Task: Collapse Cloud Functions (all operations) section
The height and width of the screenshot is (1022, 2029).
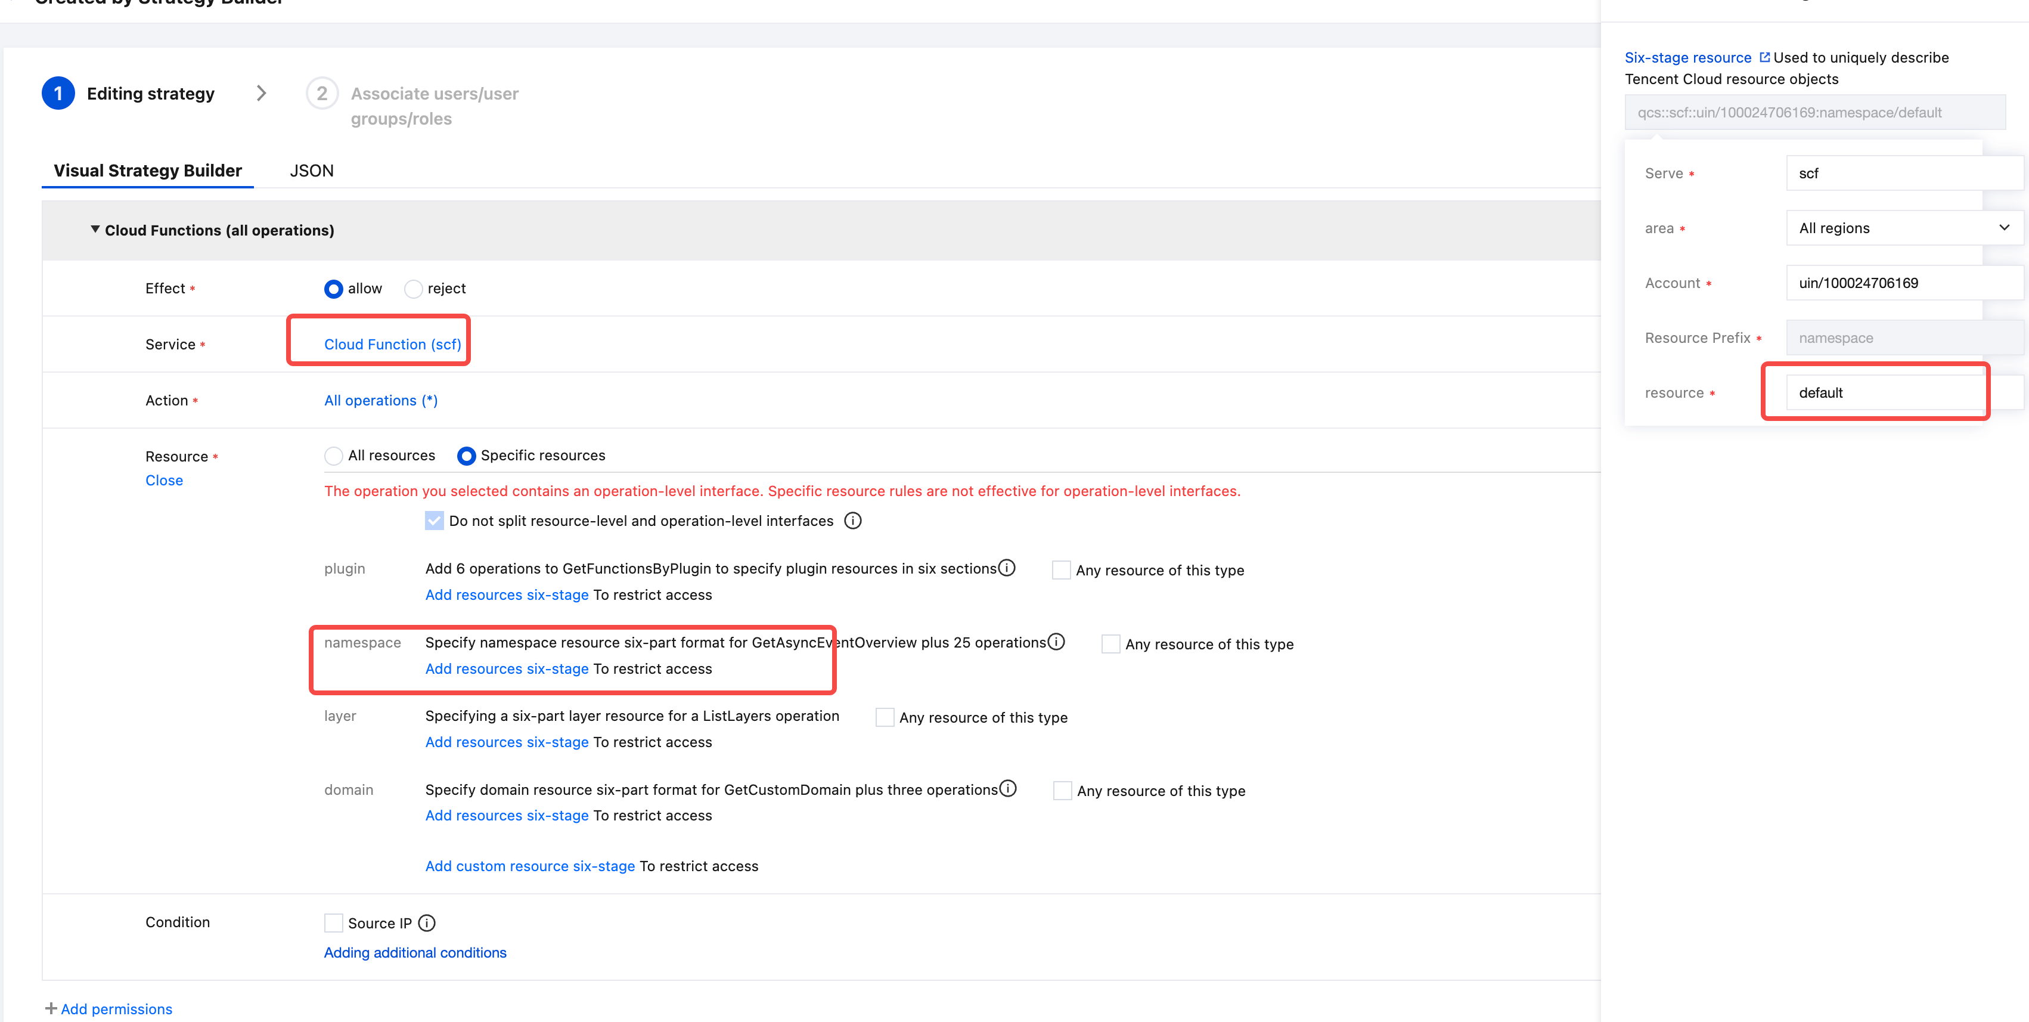Action: 95,230
